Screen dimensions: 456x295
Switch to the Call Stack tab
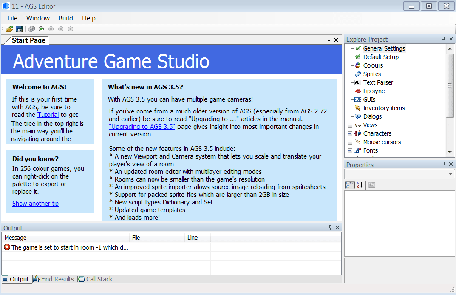click(x=96, y=279)
